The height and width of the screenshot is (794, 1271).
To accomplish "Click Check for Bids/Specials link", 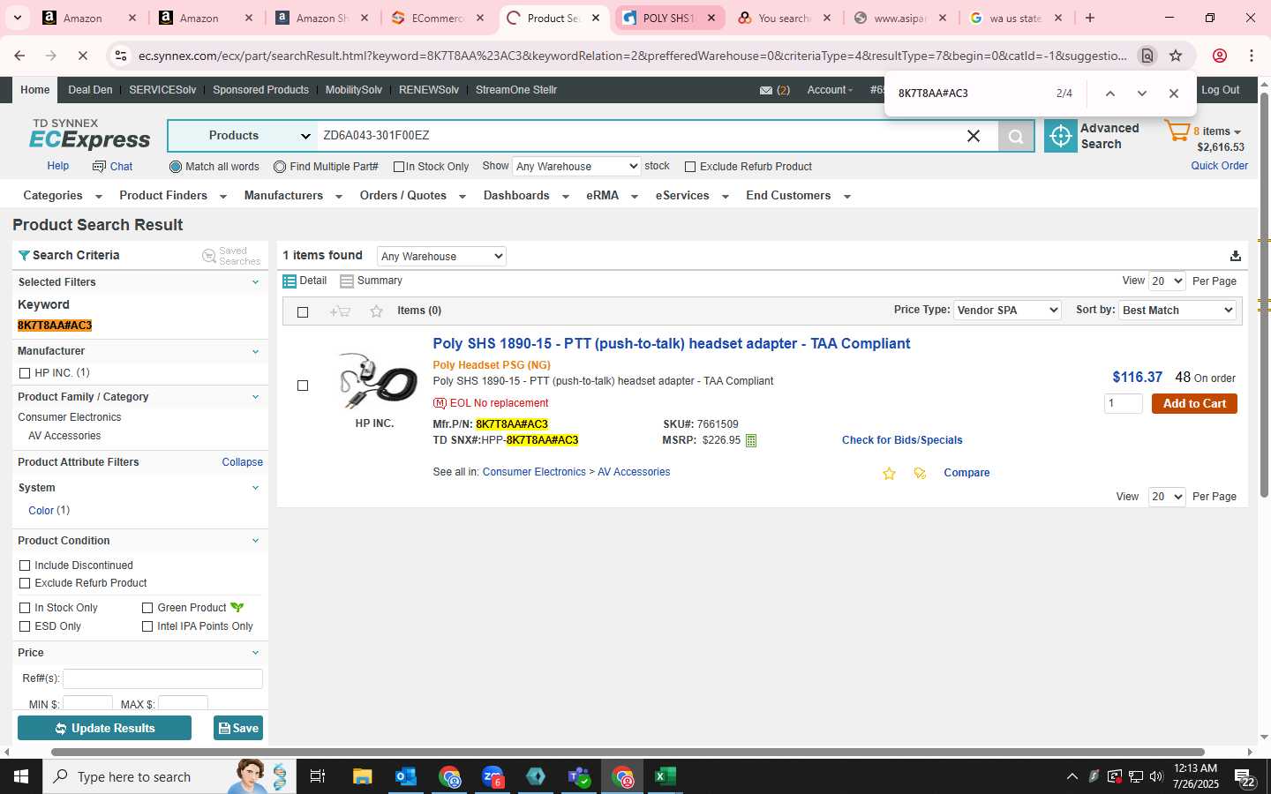I will [902, 440].
